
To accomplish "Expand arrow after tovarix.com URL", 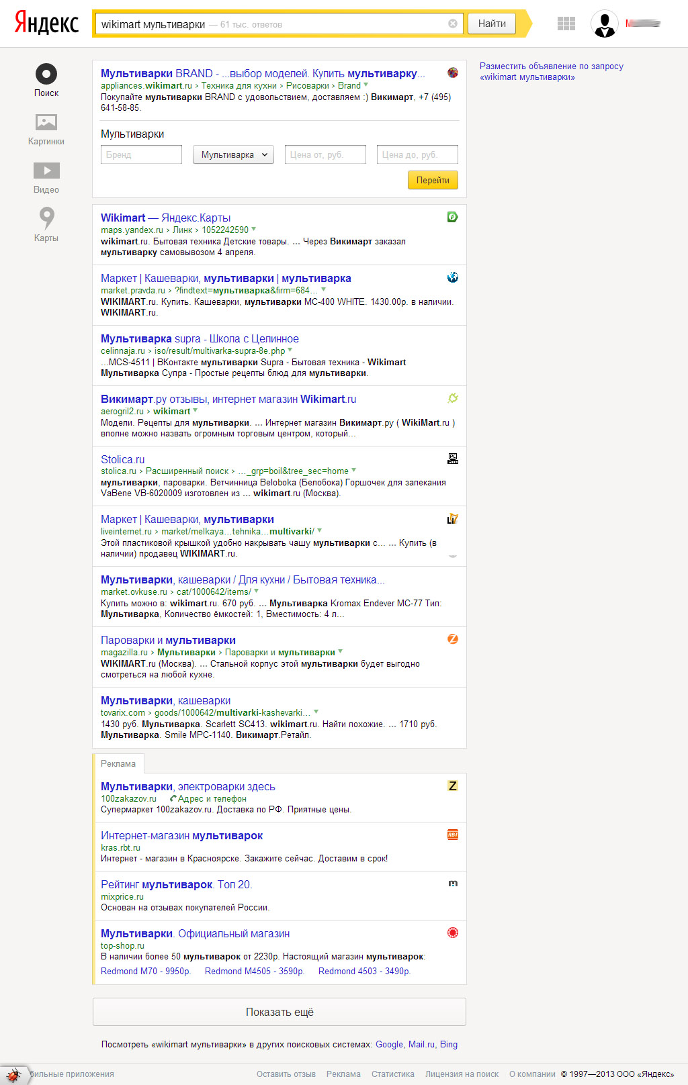I will pyautogui.click(x=316, y=712).
